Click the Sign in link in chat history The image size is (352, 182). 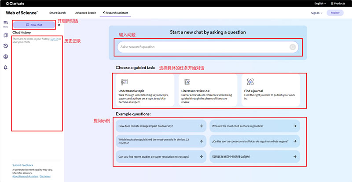point(54,39)
